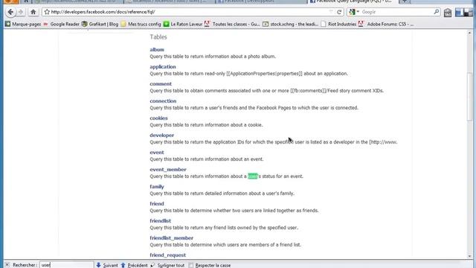Open Le Raton Laveur bookmark
This screenshot has height=268, width=476.
coord(183,24)
